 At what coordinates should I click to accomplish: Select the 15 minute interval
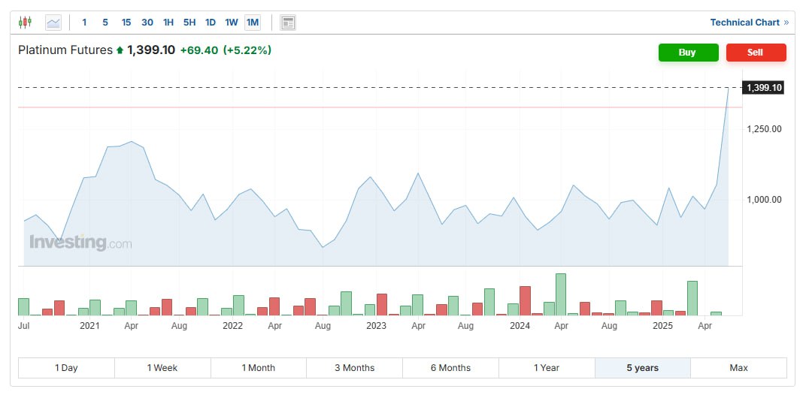[126, 22]
